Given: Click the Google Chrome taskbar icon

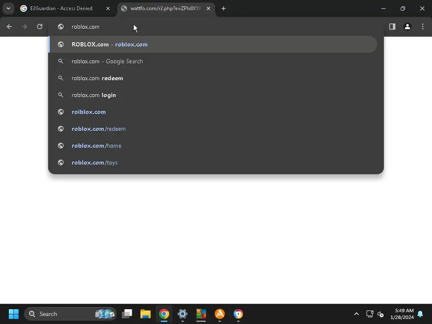Looking at the screenshot, I should click(x=164, y=314).
